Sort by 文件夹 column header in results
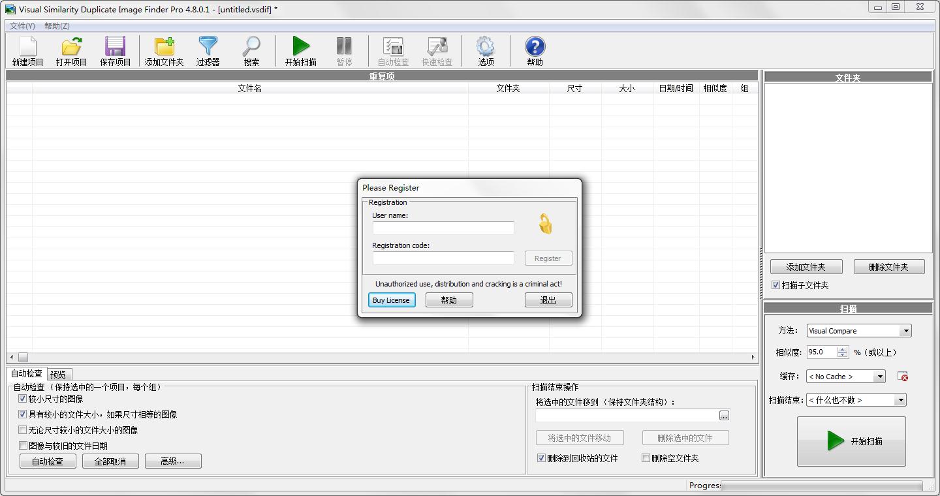The height and width of the screenshot is (496, 940). point(508,88)
